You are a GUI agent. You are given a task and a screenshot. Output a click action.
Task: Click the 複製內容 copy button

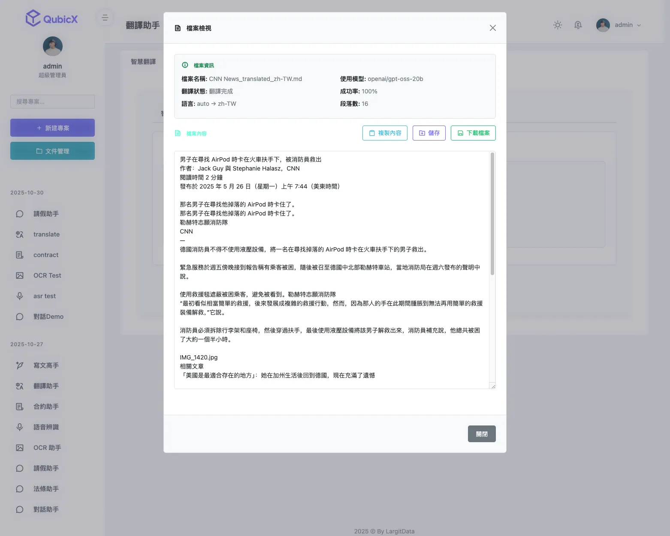point(385,133)
